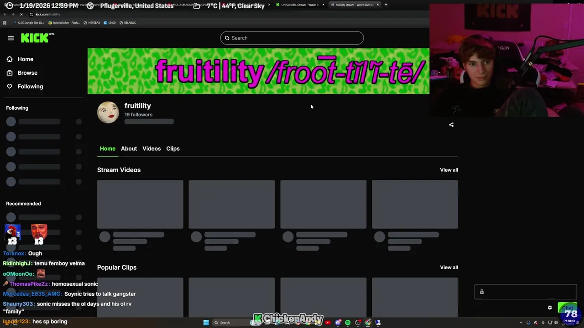
Task: Close the fruitility Stream tab
Action: click(378, 5)
